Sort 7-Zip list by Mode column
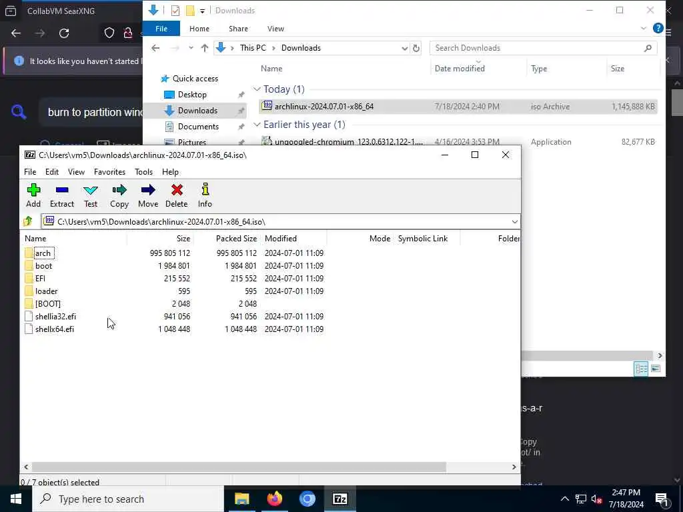The height and width of the screenshot is (512, 683). [361, 239]
